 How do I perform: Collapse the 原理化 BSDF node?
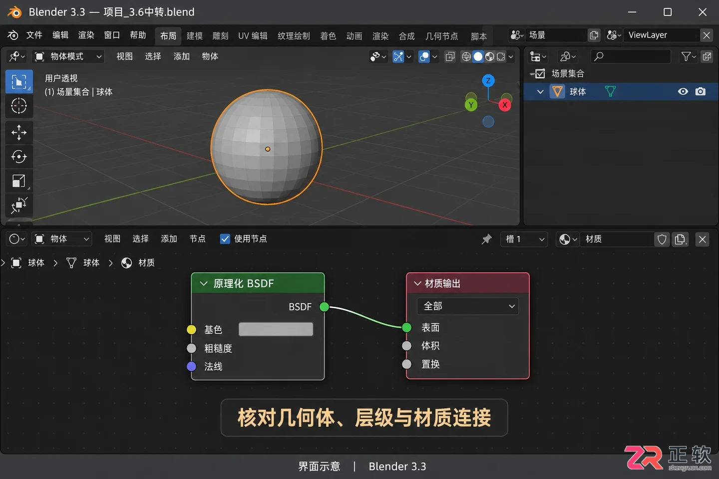point(203,283)
